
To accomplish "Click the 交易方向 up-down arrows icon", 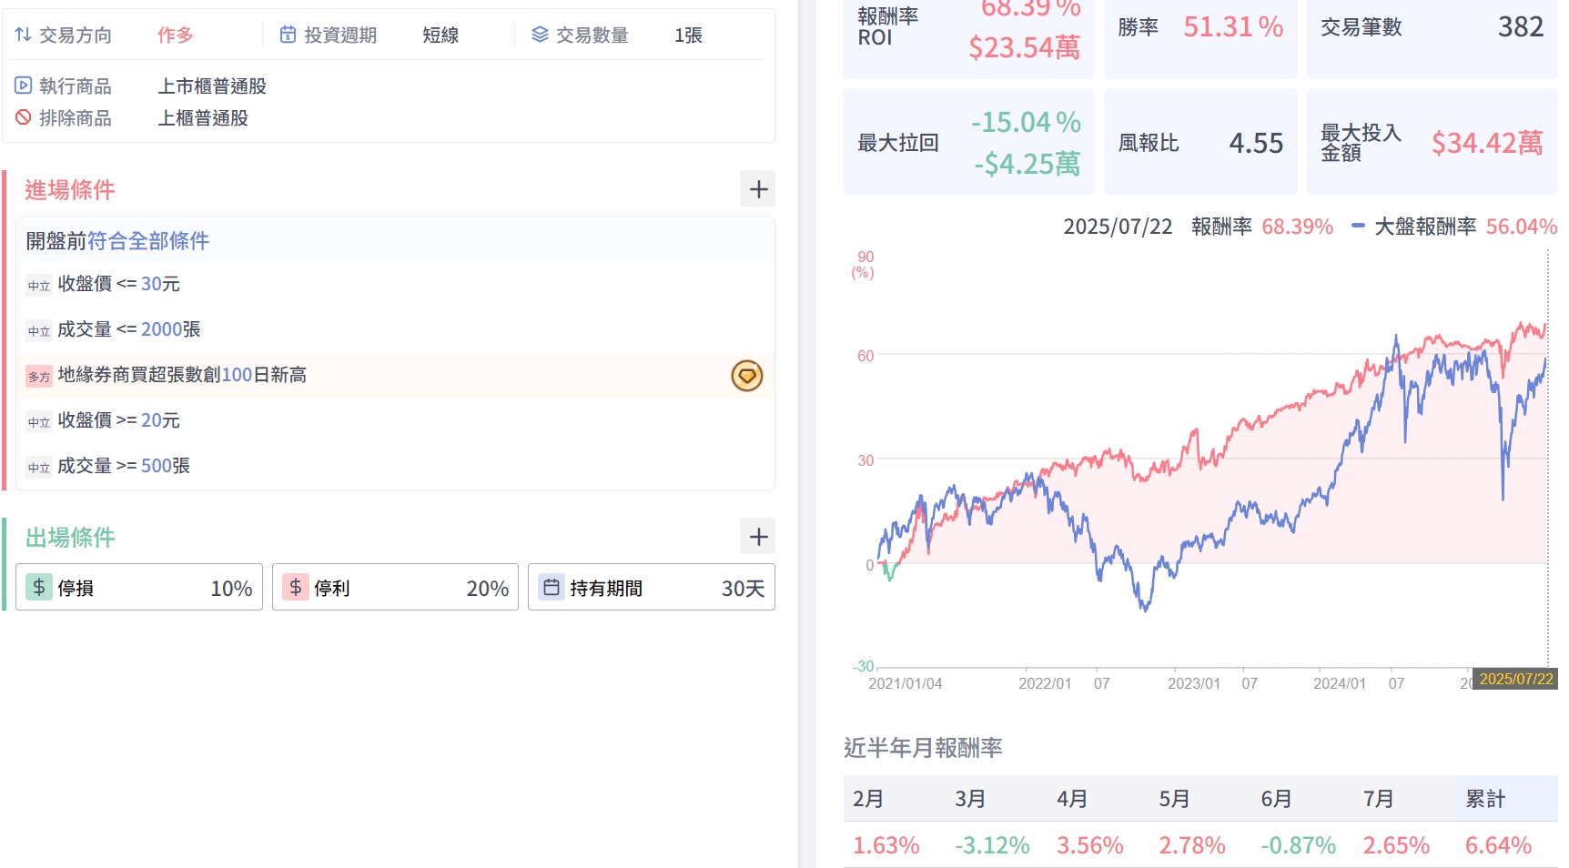I will pyautogui.click(x=24, y=35).
